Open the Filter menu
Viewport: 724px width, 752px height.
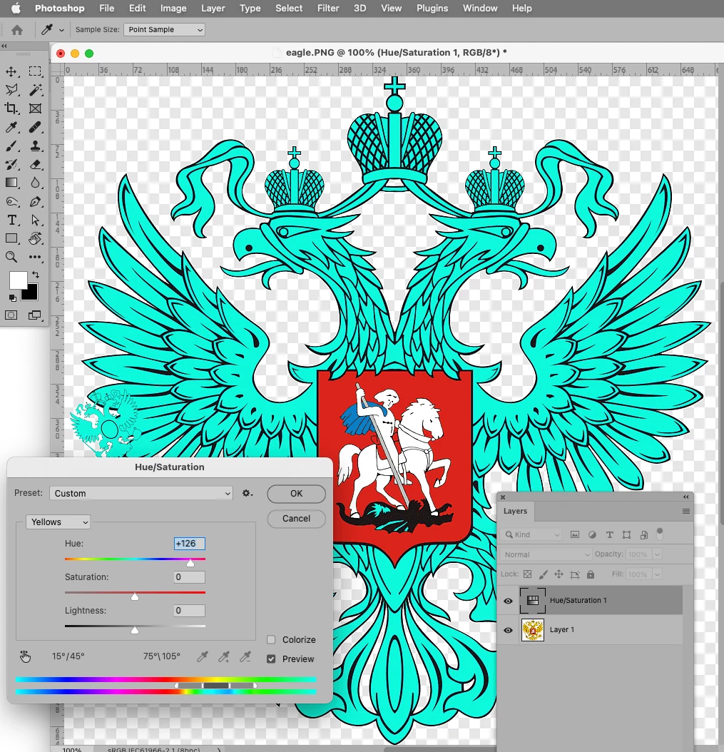(328, 8)
